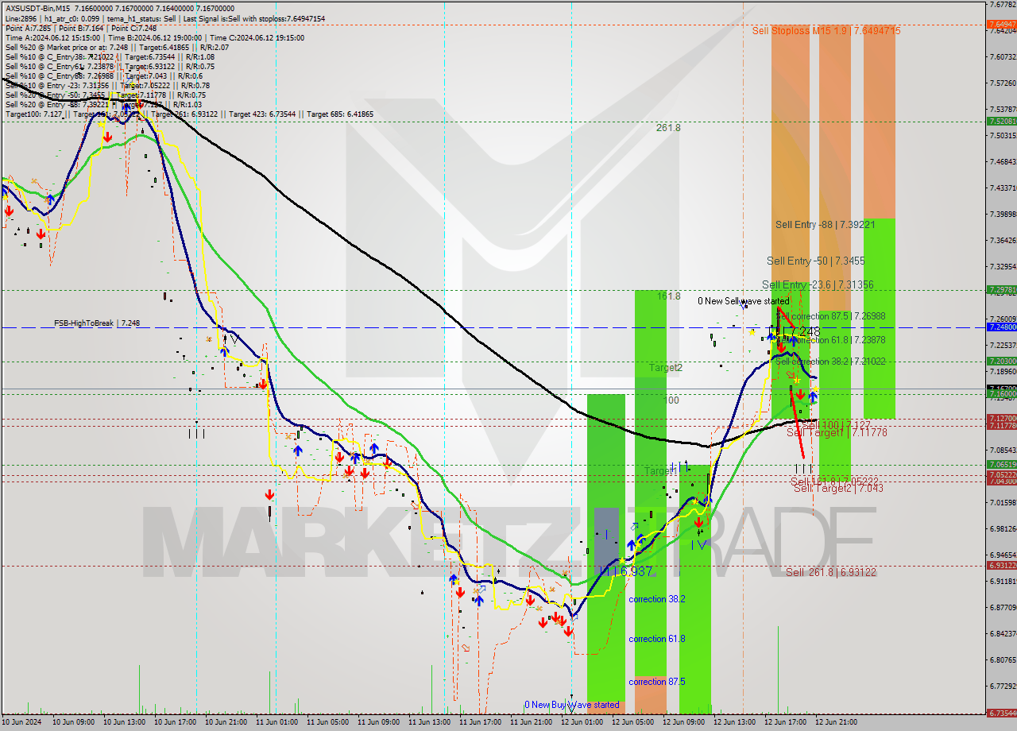Select the Sell Entry -23.6 | 7.31356 label
The width and height of the screenshot is (1017, 731).
click(x=818, y=284)
